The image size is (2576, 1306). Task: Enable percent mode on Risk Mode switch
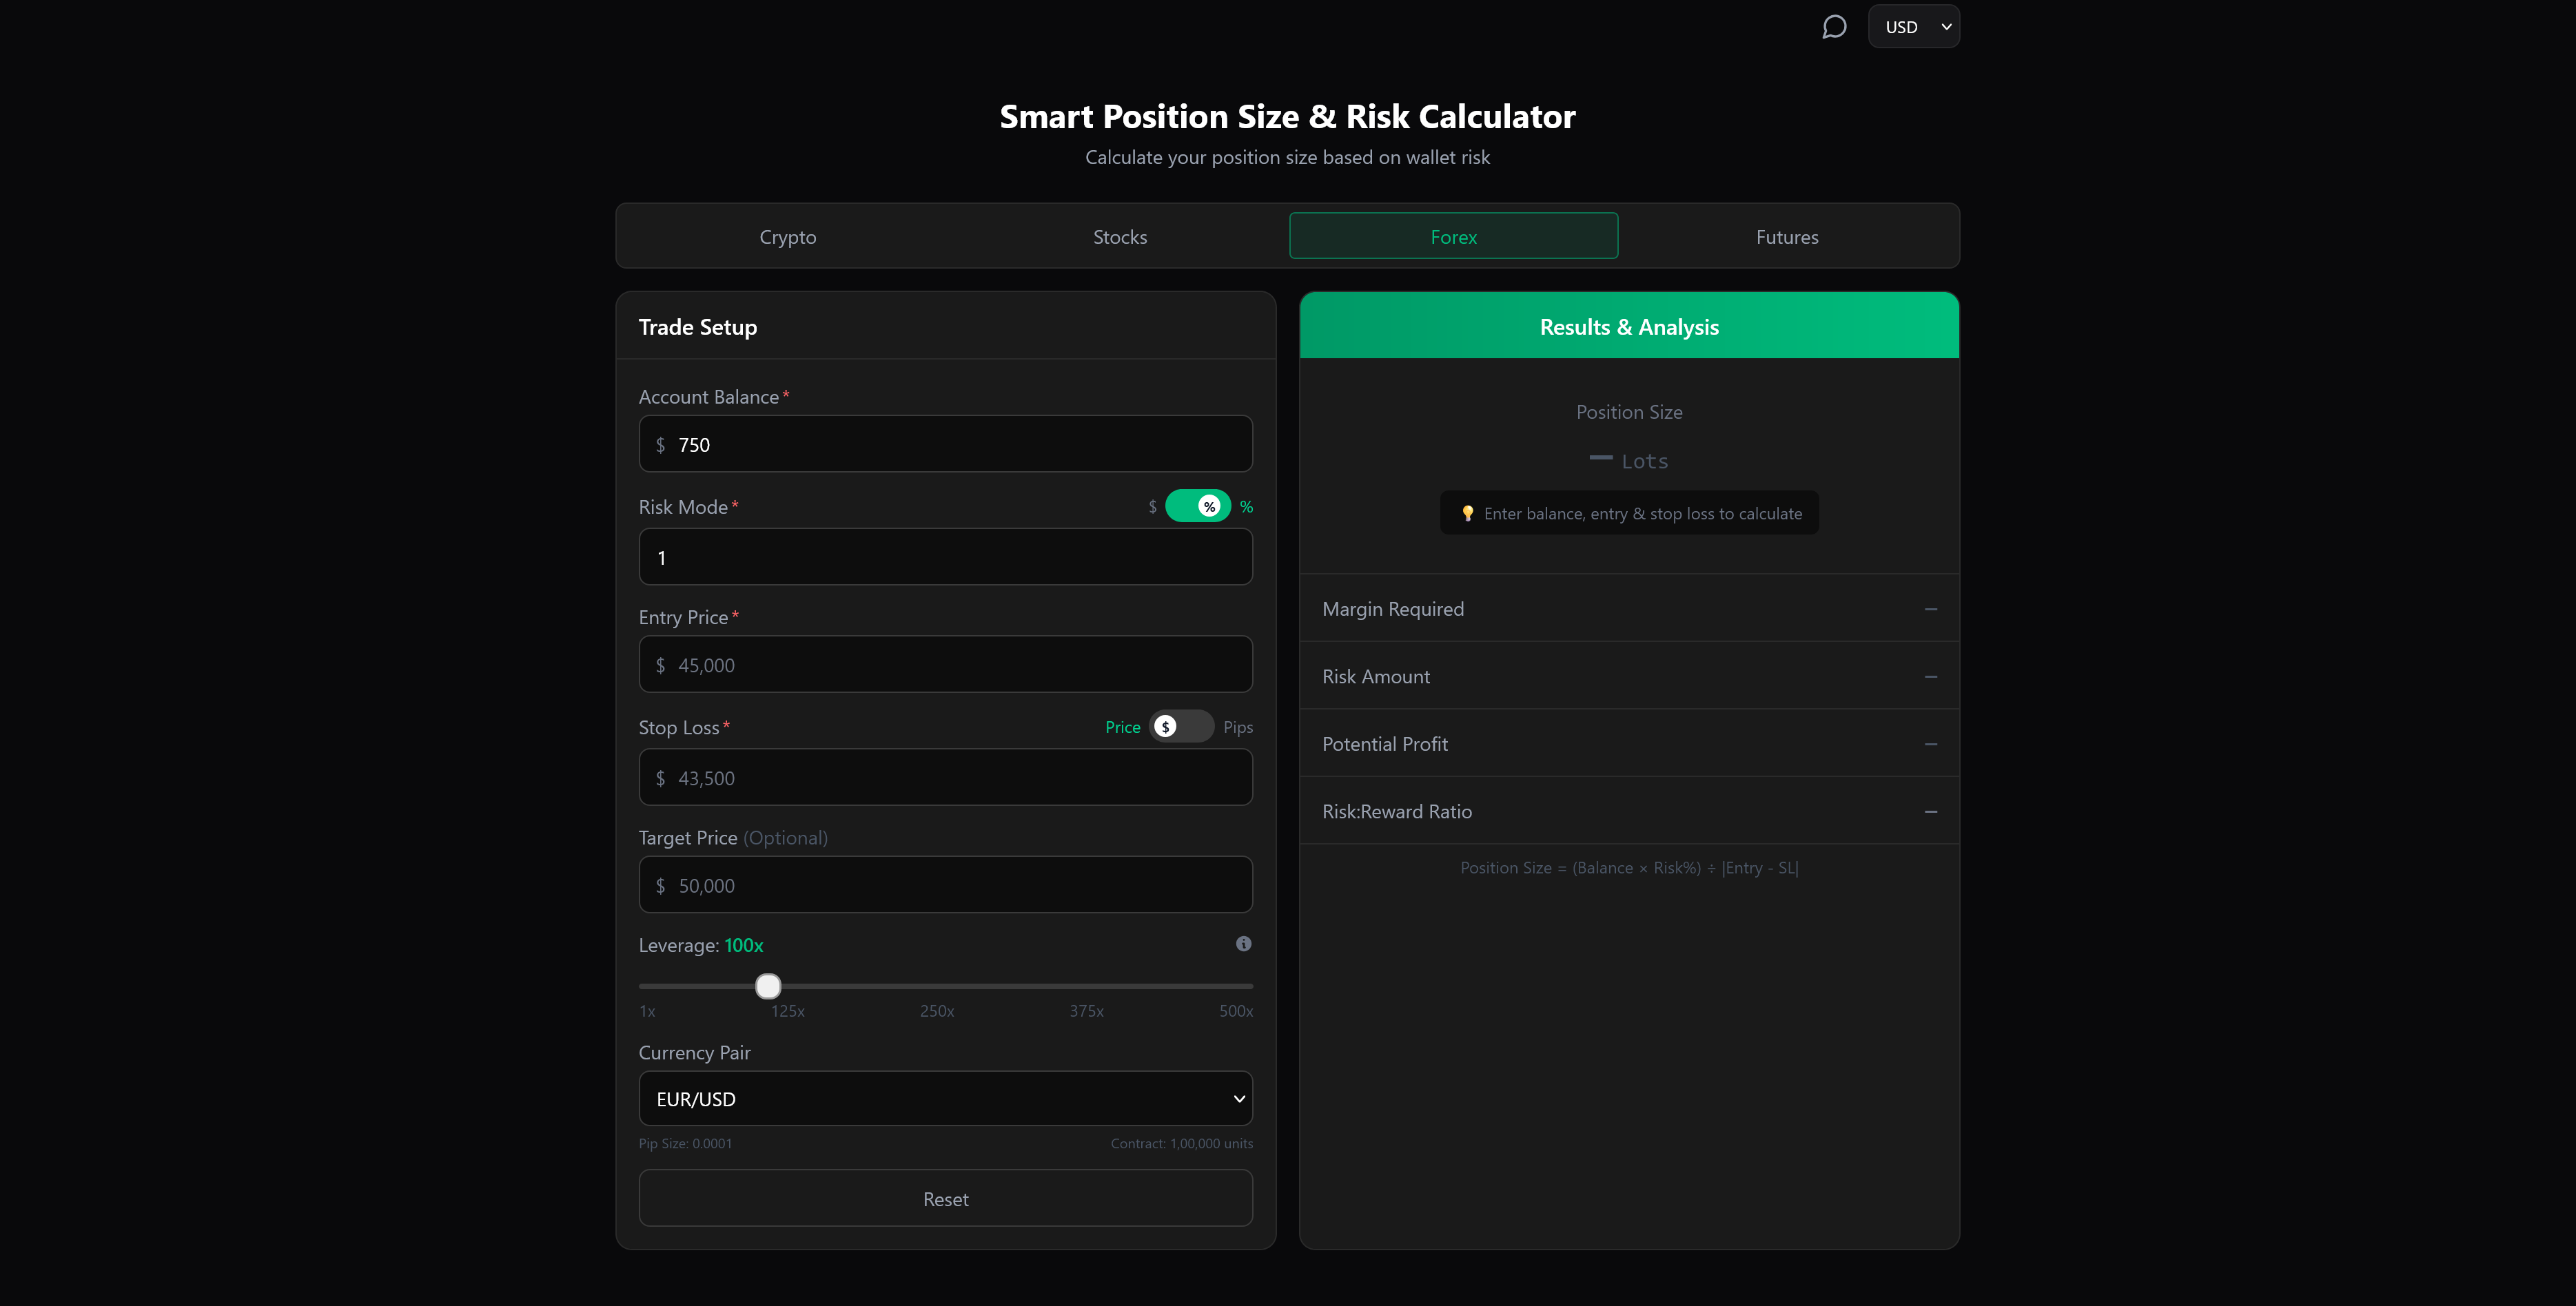point(1246,506)
